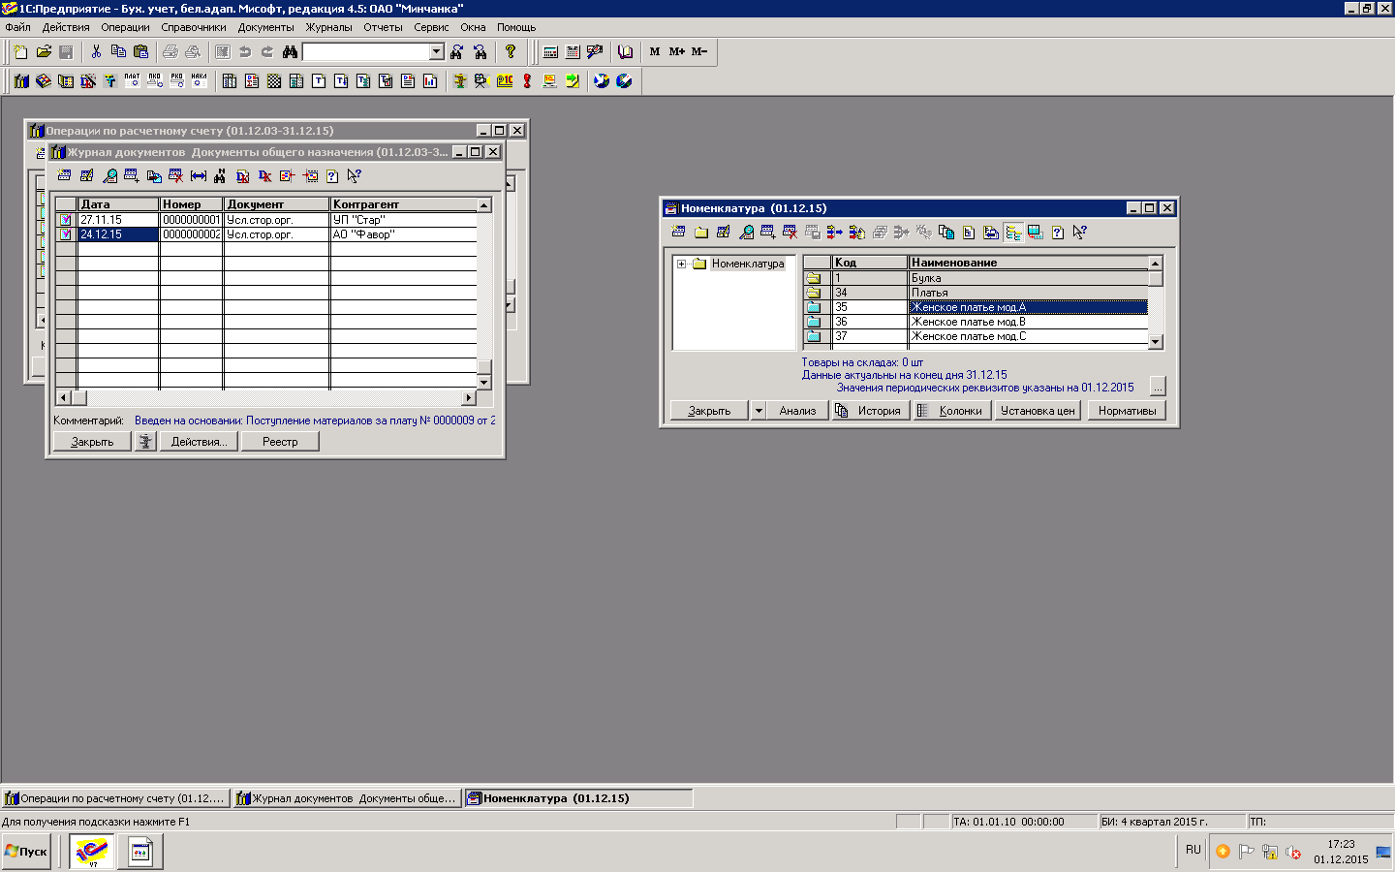Click the Delete row icon in Журнал документов toolbar
Image resolution: width=1395 pixels, height=872 pixels.
[x=175, y=175]
